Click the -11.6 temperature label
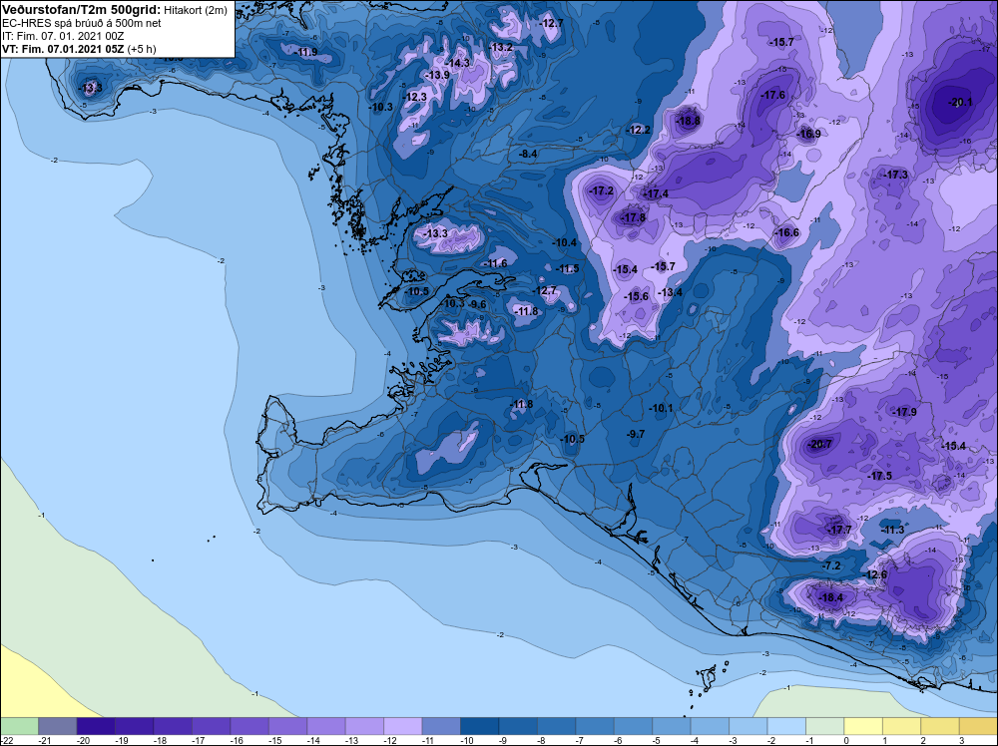The width and height of the screenshot is (998, 746). (x=496, y=263)
